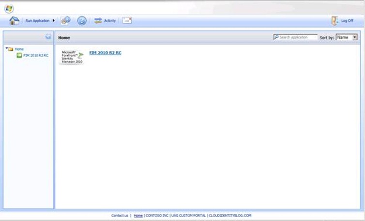
Task: Click the Windows logo at top left
Action: [x=9, y=9]
